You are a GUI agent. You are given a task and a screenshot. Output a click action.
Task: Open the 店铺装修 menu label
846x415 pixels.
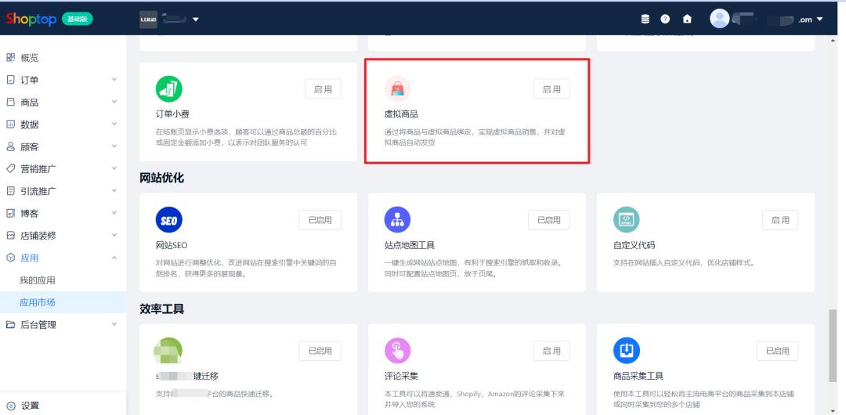point(38,236)
